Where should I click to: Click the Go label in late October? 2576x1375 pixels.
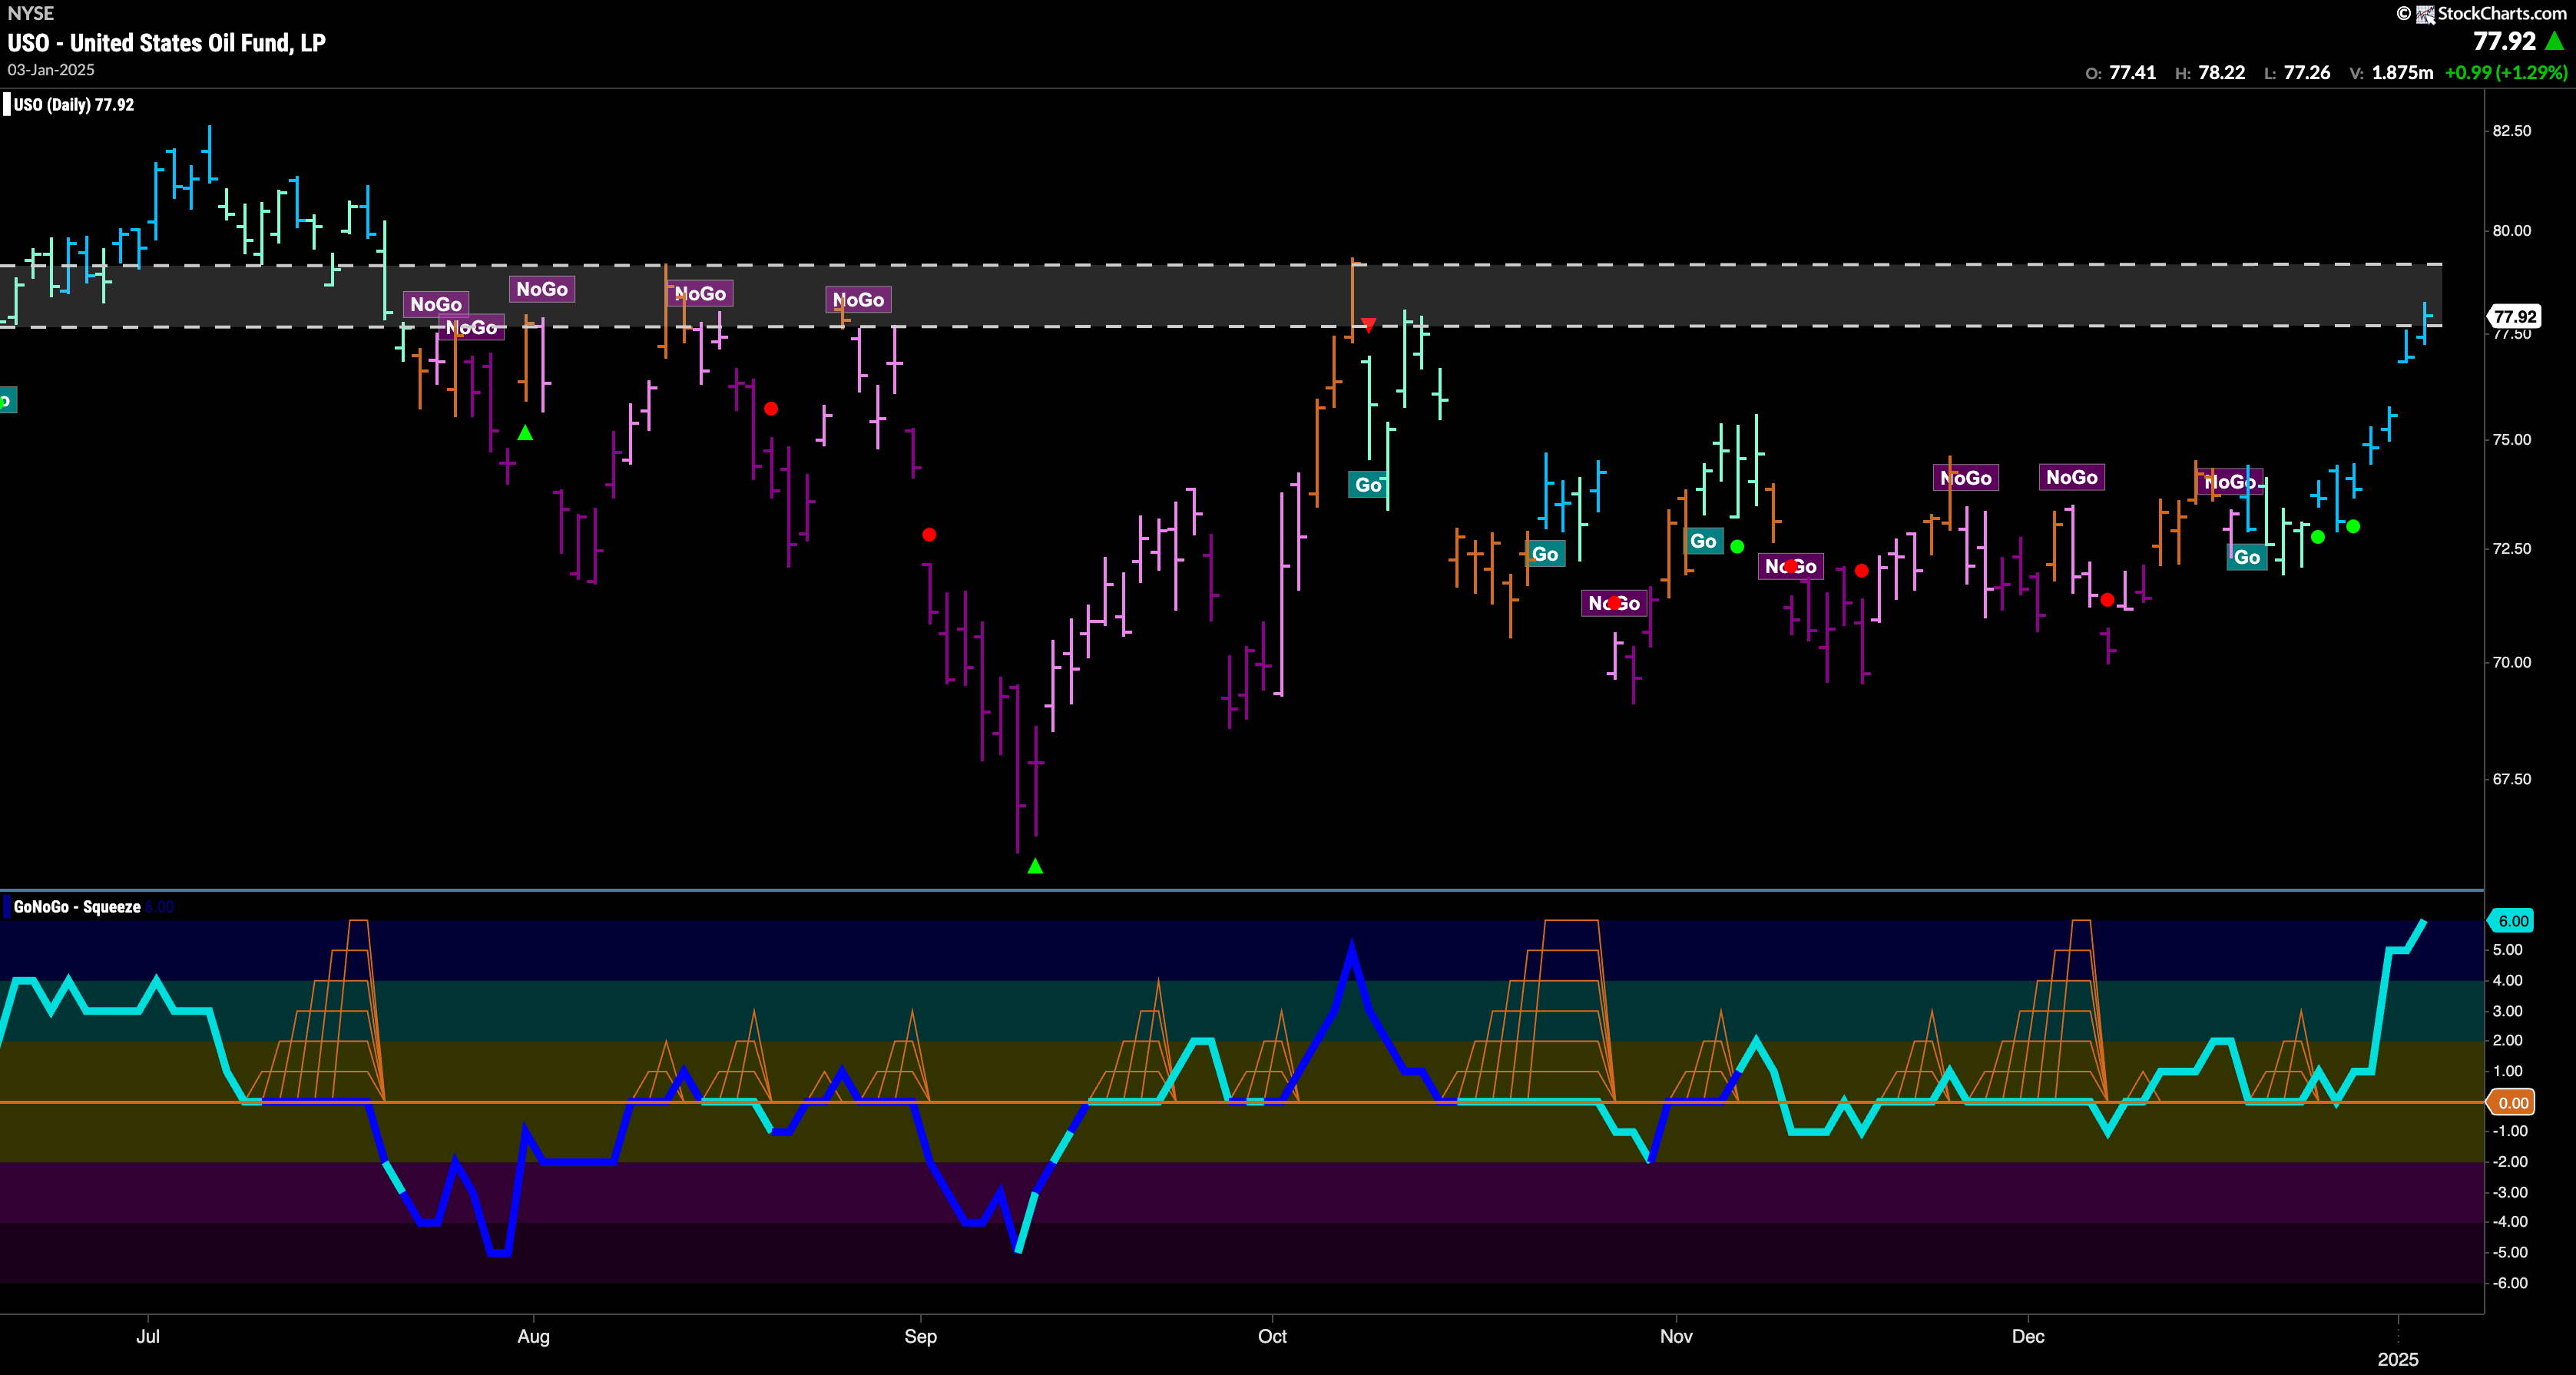[x=1545, y=554]
